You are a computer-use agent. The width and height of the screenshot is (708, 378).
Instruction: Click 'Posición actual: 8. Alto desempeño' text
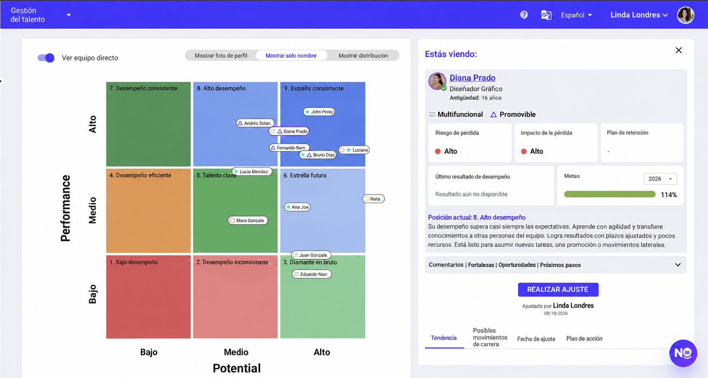click(477, 217)
